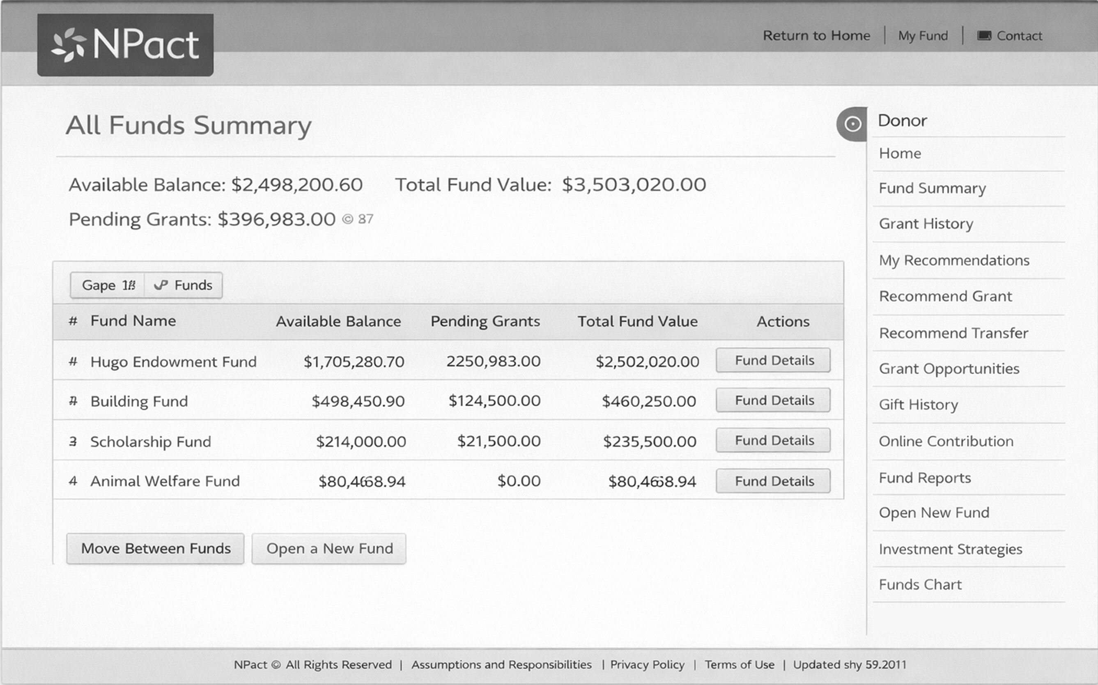Select Grant History in sidebar
Image resolution: width=1098 pixels, height=685 pixels.
[926, 224]
